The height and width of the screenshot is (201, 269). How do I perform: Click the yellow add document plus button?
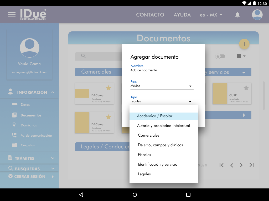click(244, 44)
